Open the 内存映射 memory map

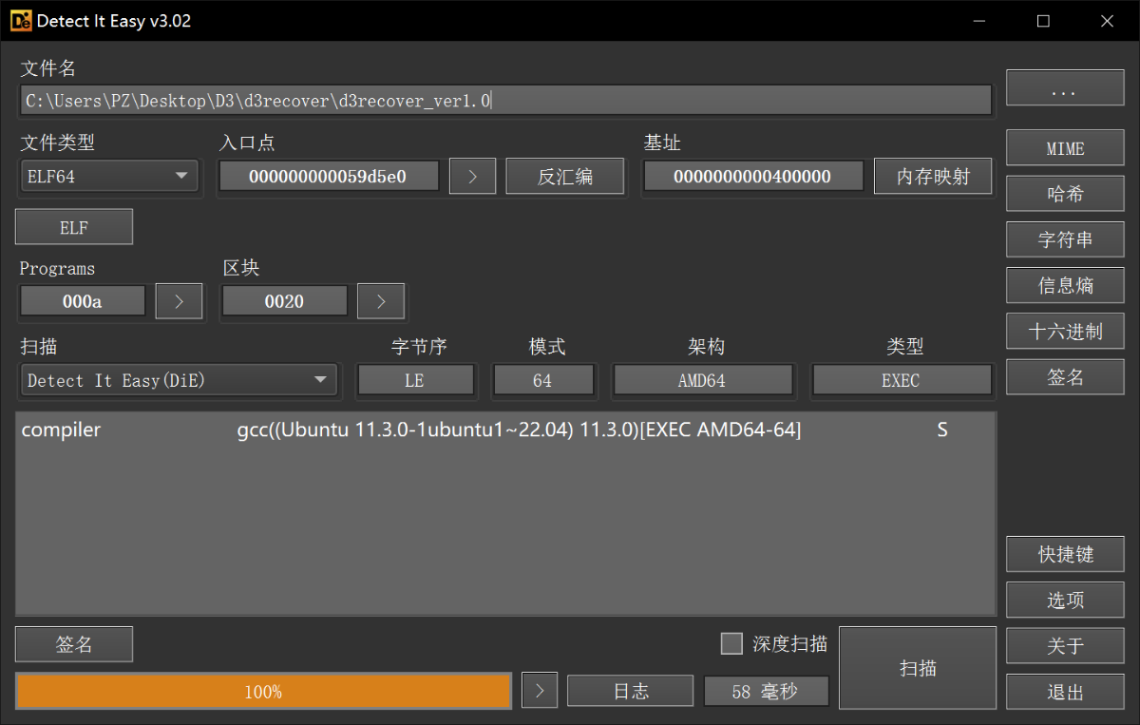(933, 177)
